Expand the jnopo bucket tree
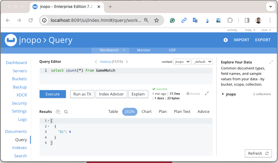This screenshot has height=163, width=278. (223, 94)
